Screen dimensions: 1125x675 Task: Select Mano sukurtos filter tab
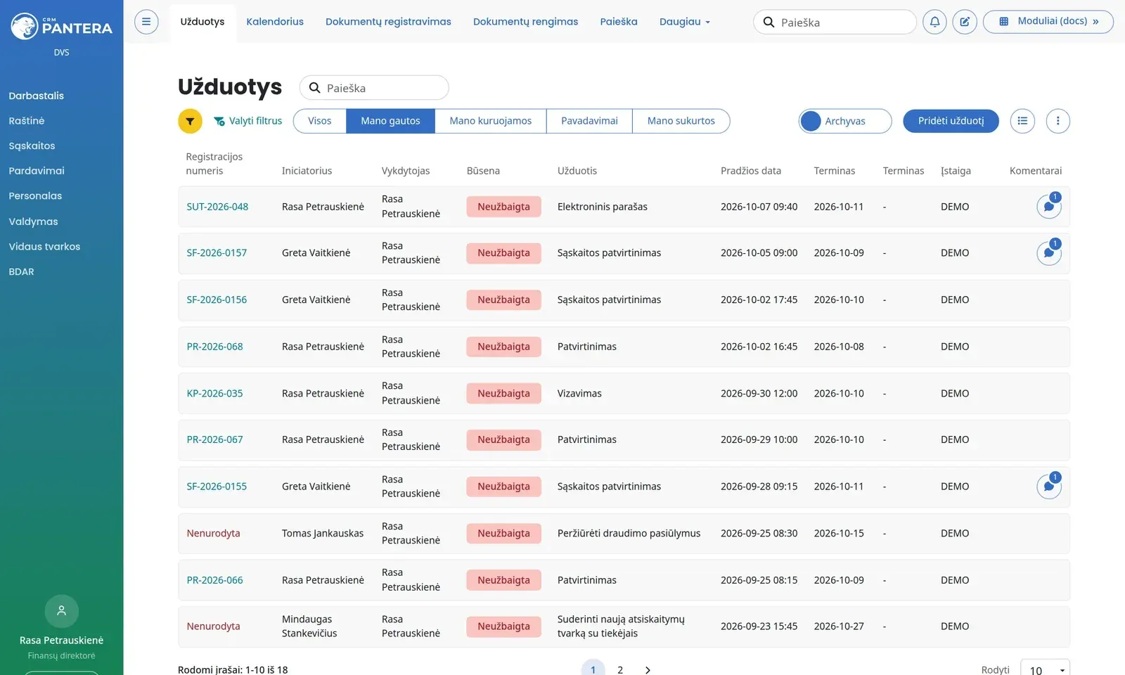[681, 121]
